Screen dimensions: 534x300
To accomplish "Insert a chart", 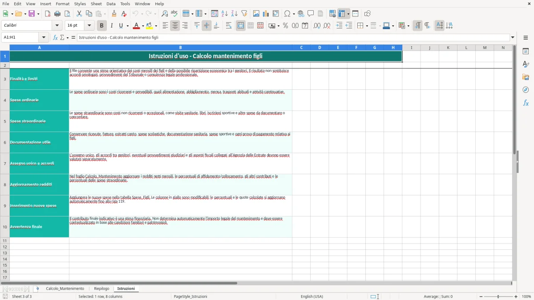I will (266, 14).
